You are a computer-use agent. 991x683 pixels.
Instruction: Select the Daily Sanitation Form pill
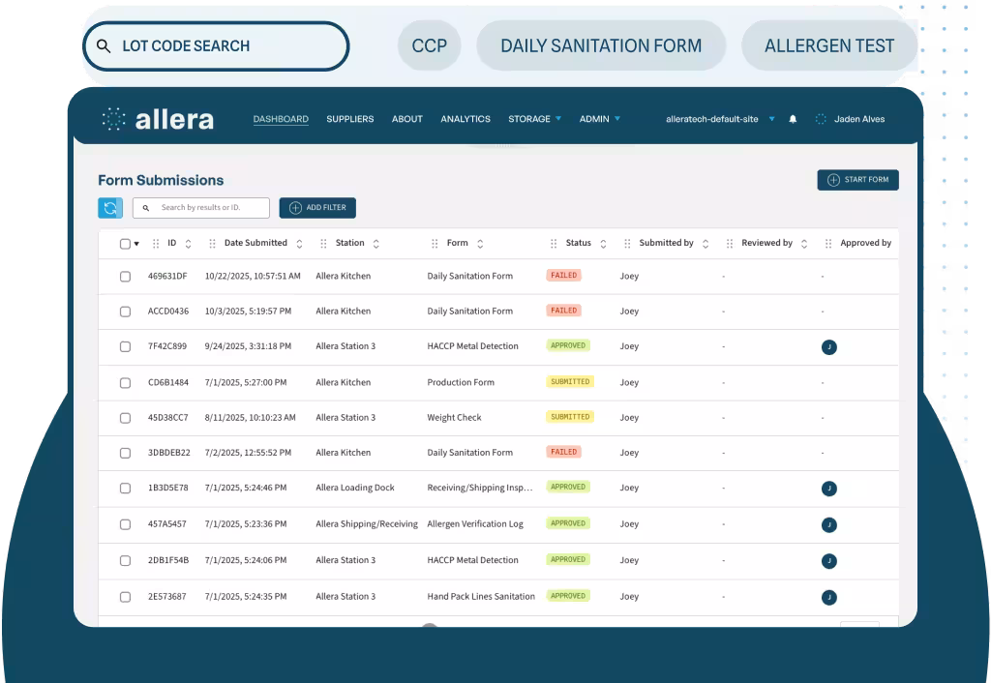[601, 45]
